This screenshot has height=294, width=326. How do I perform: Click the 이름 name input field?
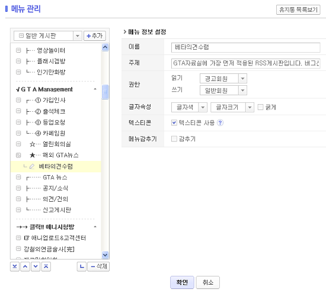[245, 47]
